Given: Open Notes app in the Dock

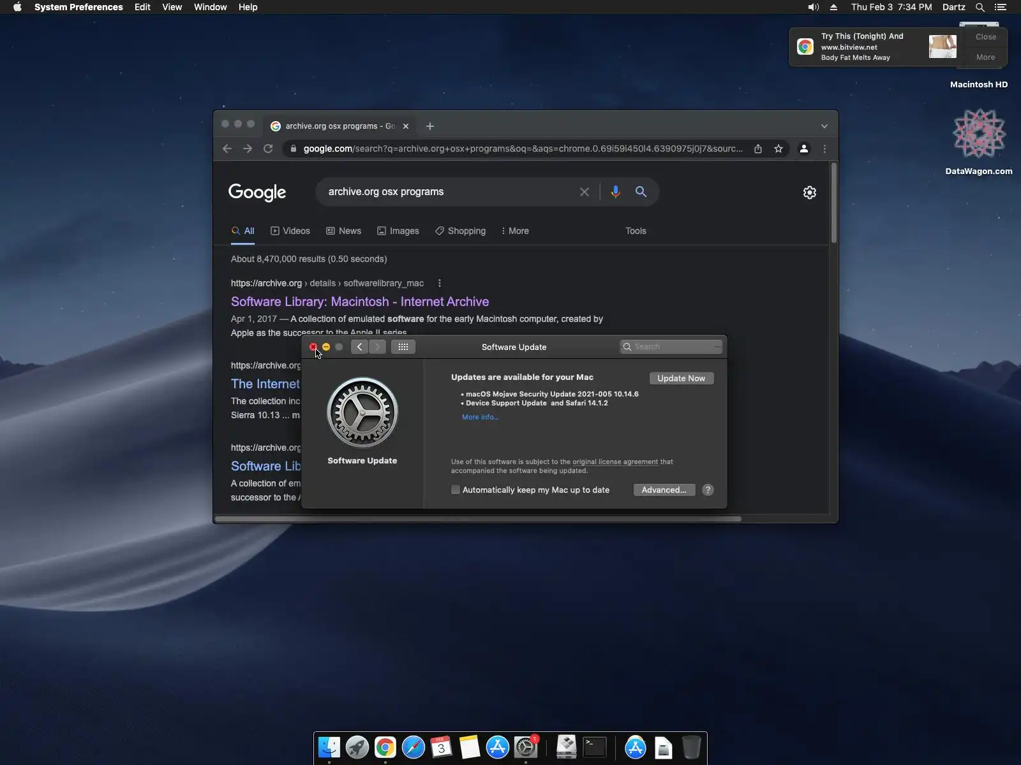Looking at the screenshot, I should 470,747.
